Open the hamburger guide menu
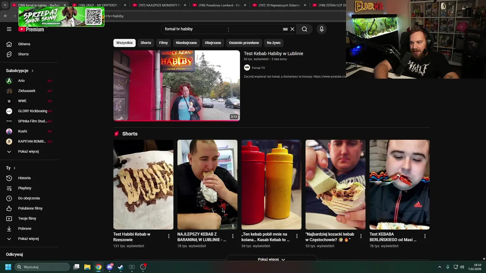Image resolution: width=486 pixels, height=273 pixels. point(9,29)
